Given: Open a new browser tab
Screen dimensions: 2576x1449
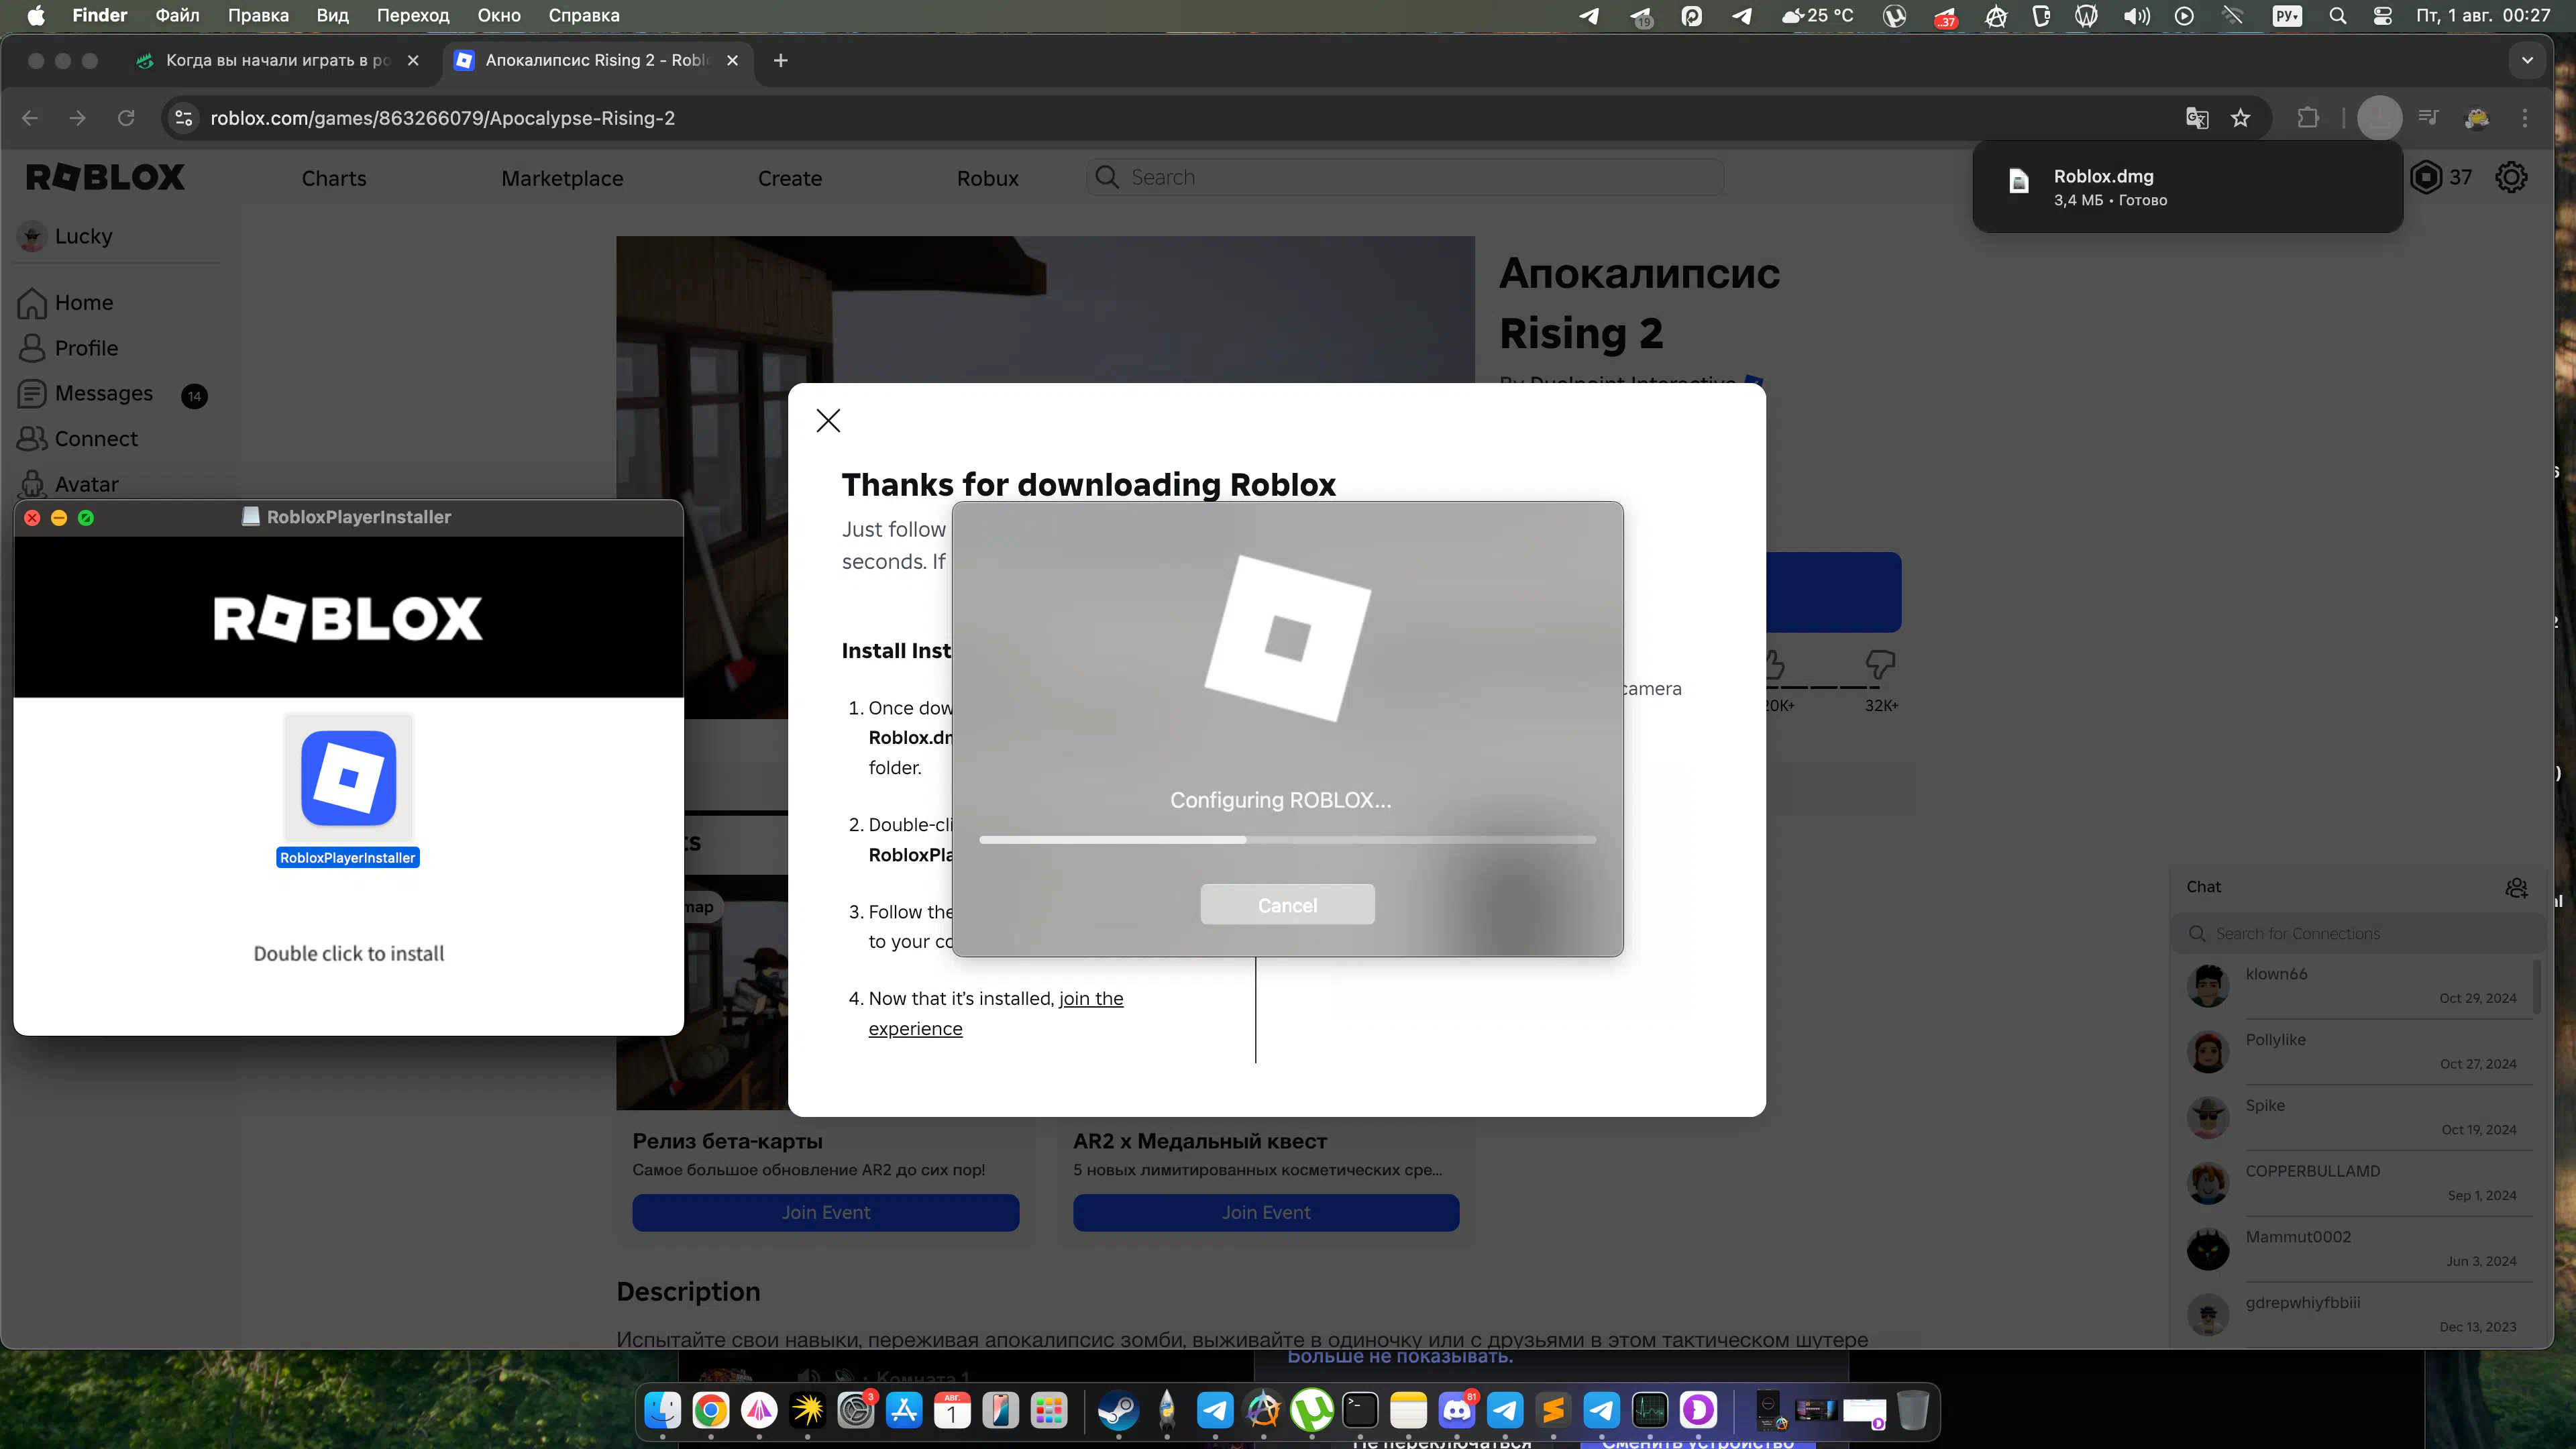Looking at the screenshot, I should coord(781,60).
